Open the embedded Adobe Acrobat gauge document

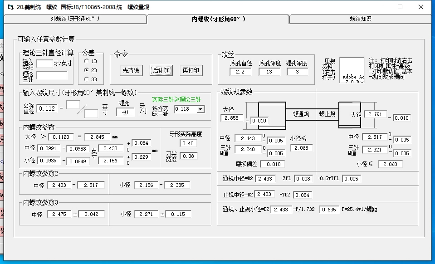pyautogui.click(x=352, y=69)
